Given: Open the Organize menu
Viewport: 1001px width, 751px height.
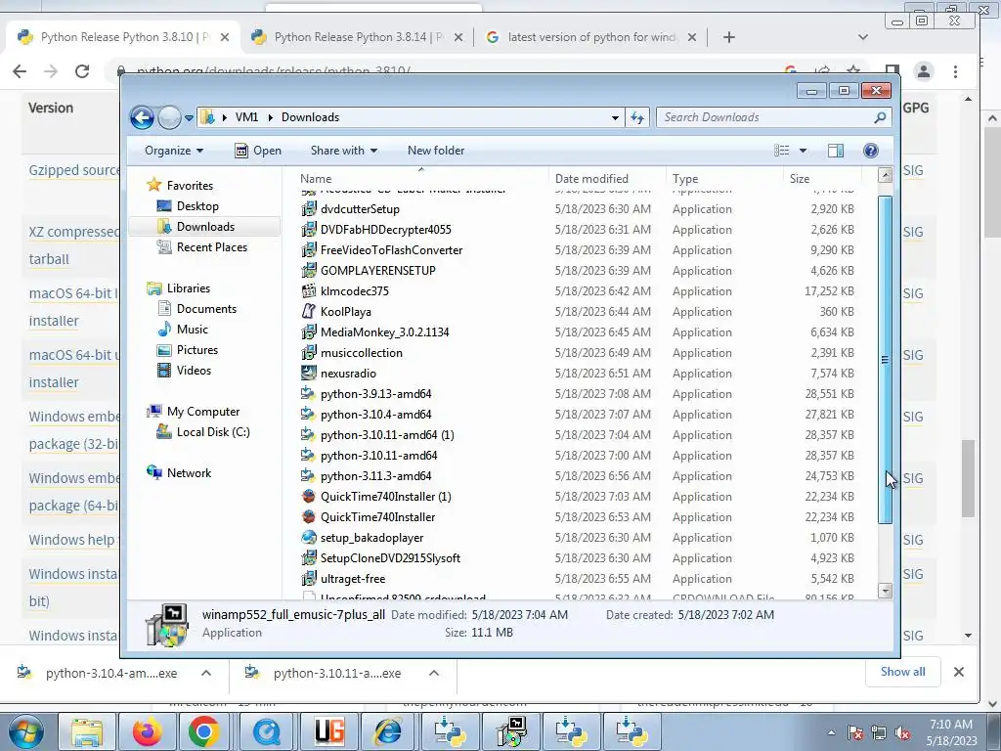Looking at the screenshot, I should click(174, 151).
